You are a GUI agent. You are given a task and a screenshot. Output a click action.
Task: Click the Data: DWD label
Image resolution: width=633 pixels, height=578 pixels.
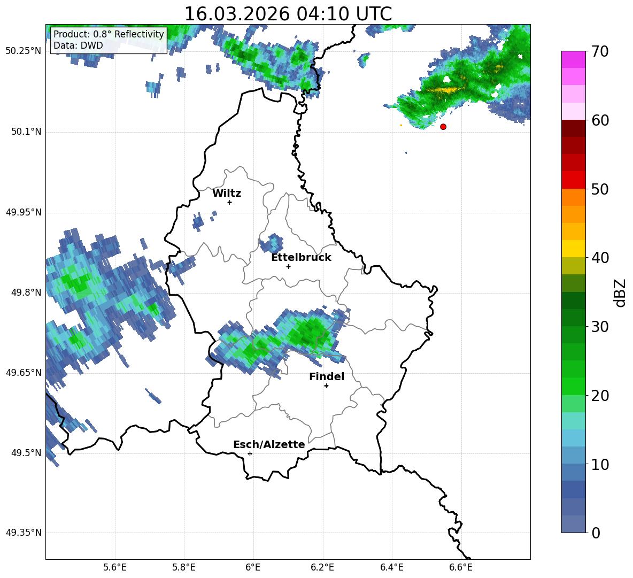78,45
